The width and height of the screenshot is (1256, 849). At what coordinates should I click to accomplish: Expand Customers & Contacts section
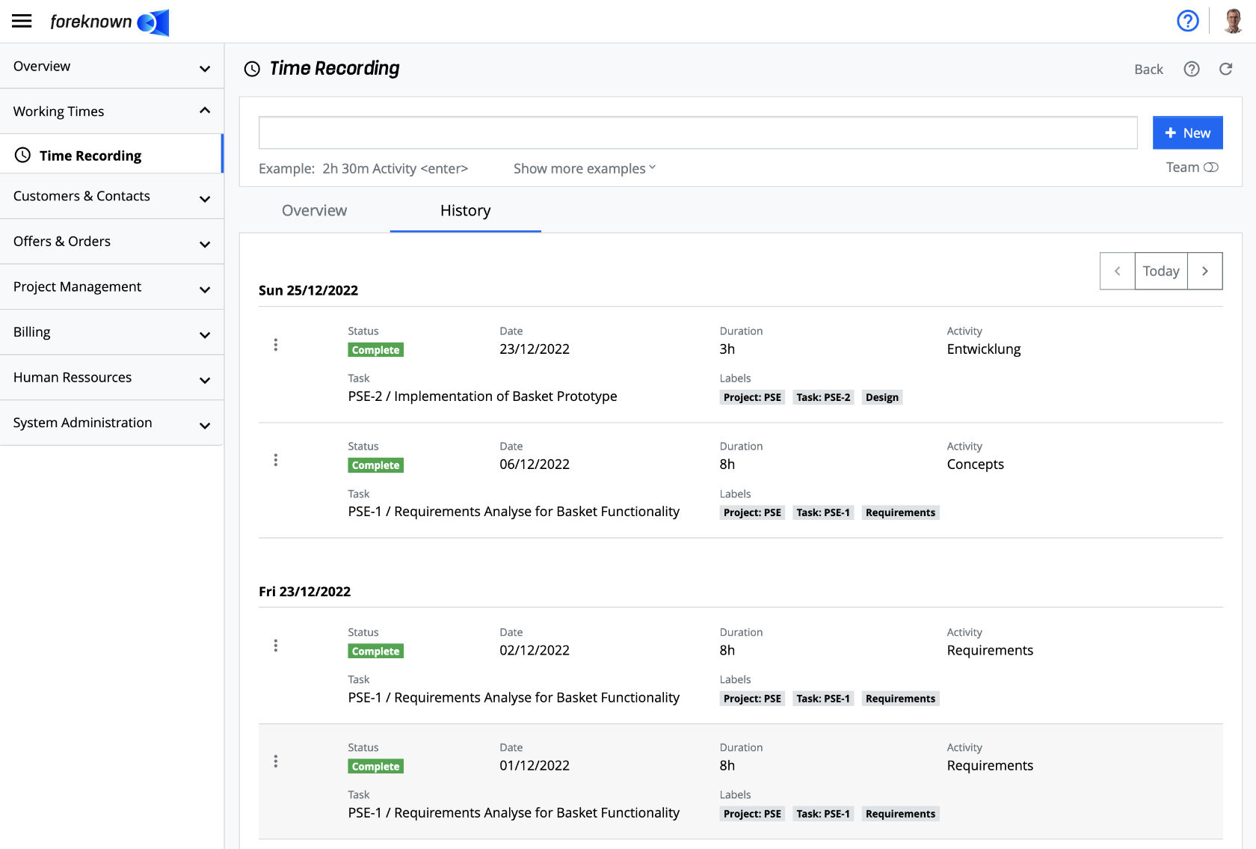point(112,196)
